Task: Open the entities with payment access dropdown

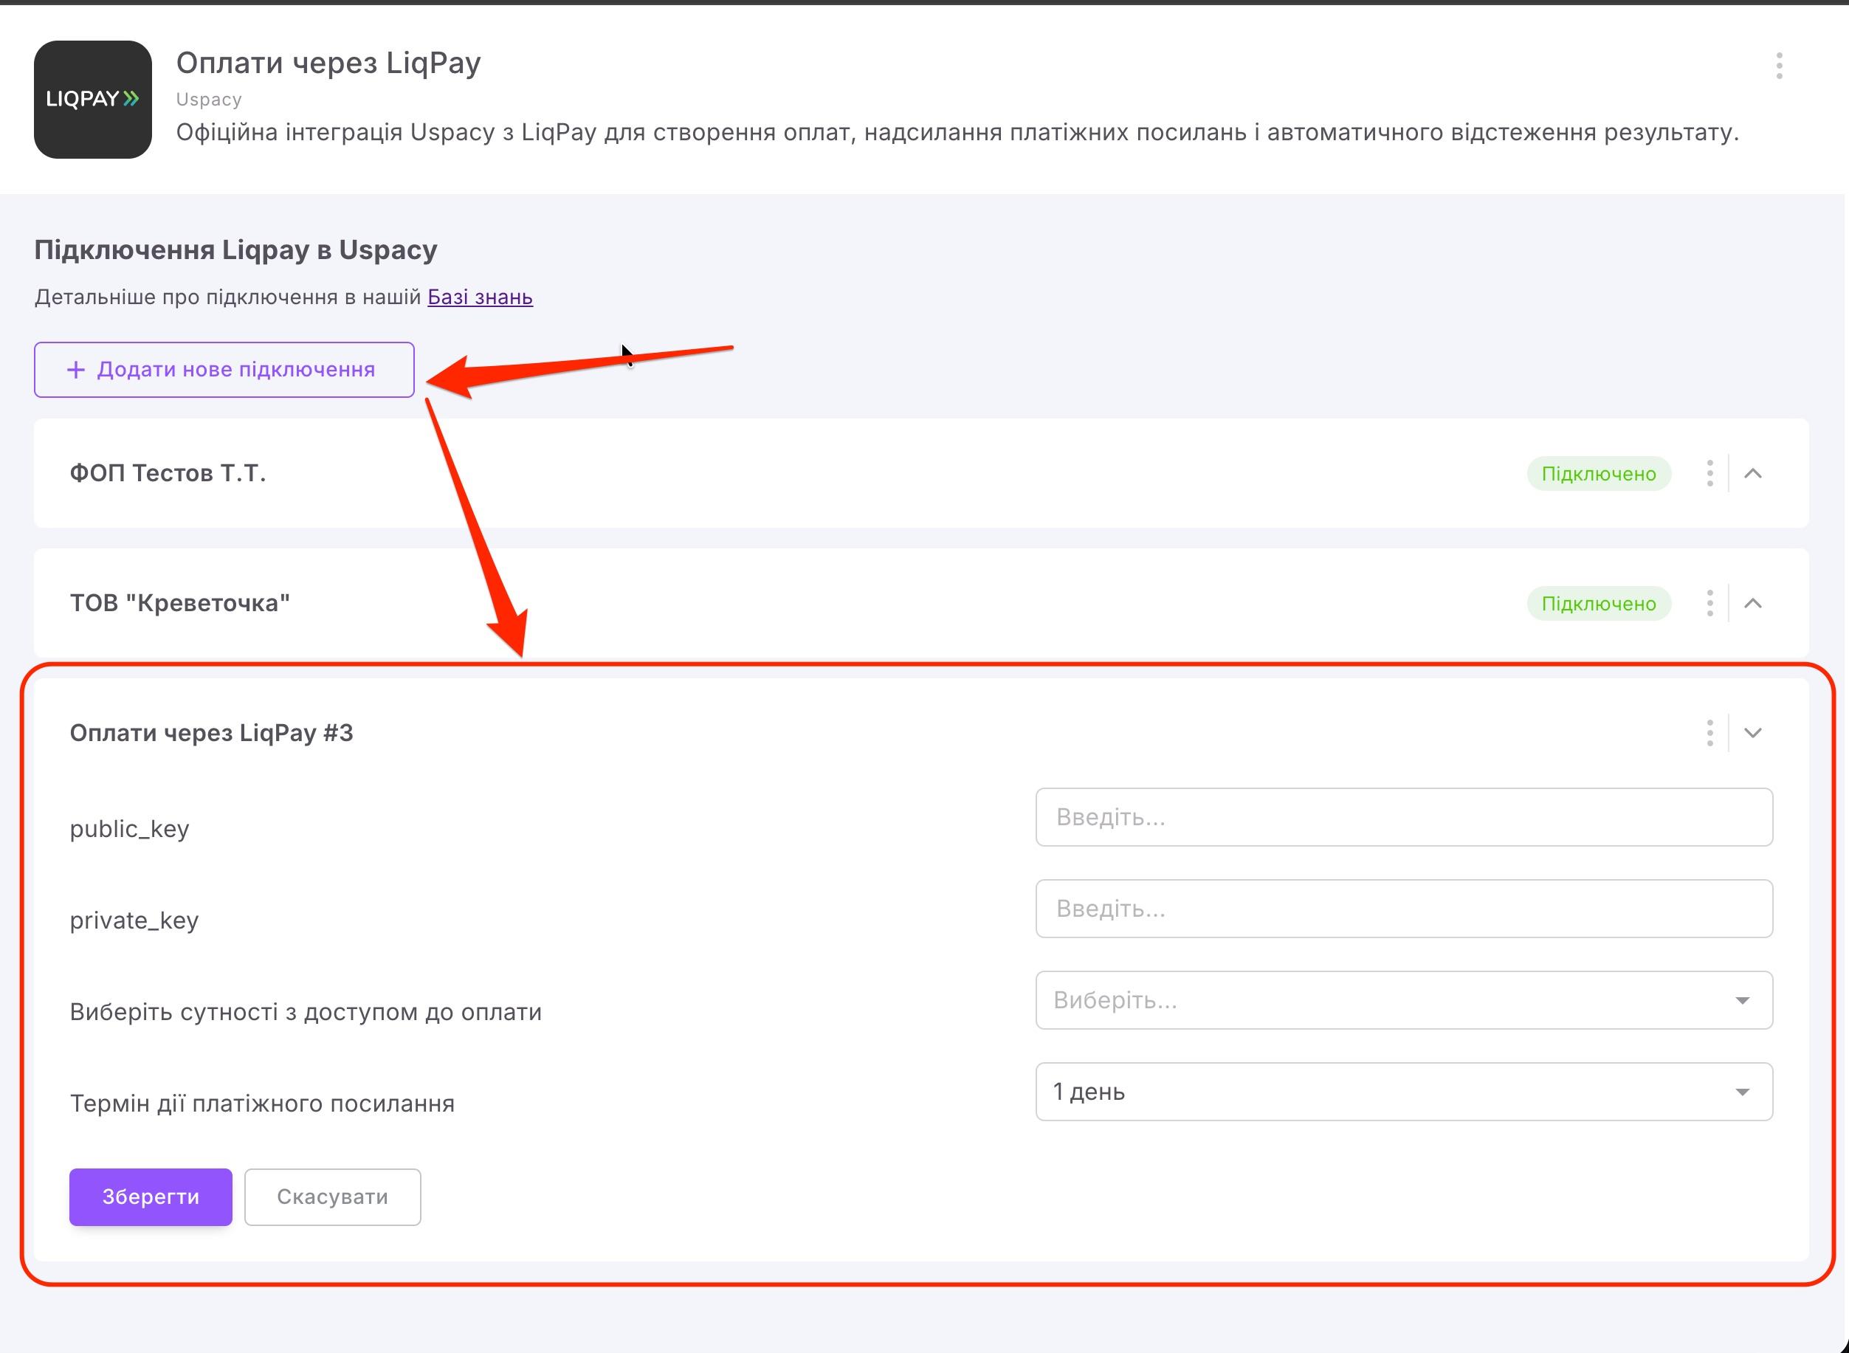Action: coord(1403,1000)
